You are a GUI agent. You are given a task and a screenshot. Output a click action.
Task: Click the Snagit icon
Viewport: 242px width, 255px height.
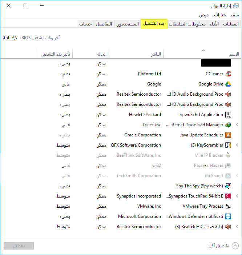coord(228,176)
